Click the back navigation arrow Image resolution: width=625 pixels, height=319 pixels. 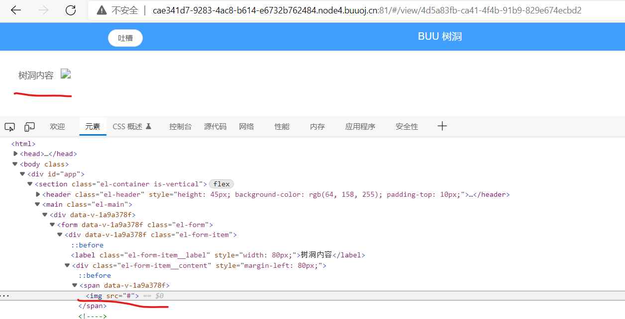pos(15,10)
